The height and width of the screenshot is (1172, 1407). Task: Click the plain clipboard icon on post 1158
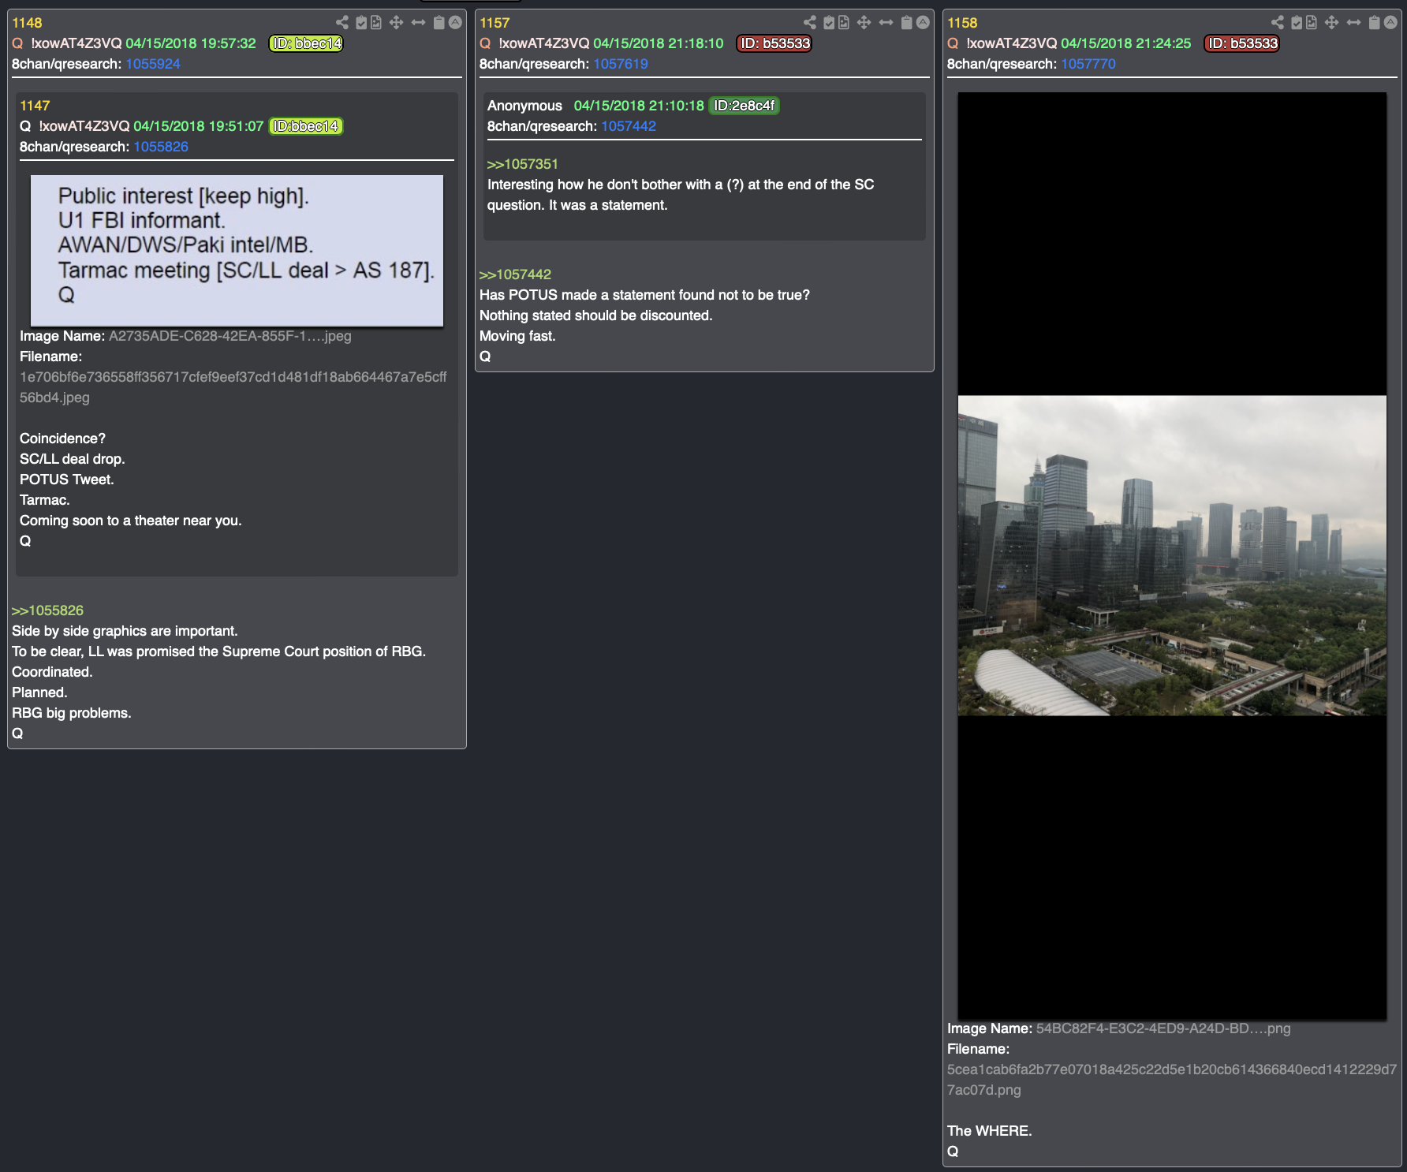click(1375, 23)
